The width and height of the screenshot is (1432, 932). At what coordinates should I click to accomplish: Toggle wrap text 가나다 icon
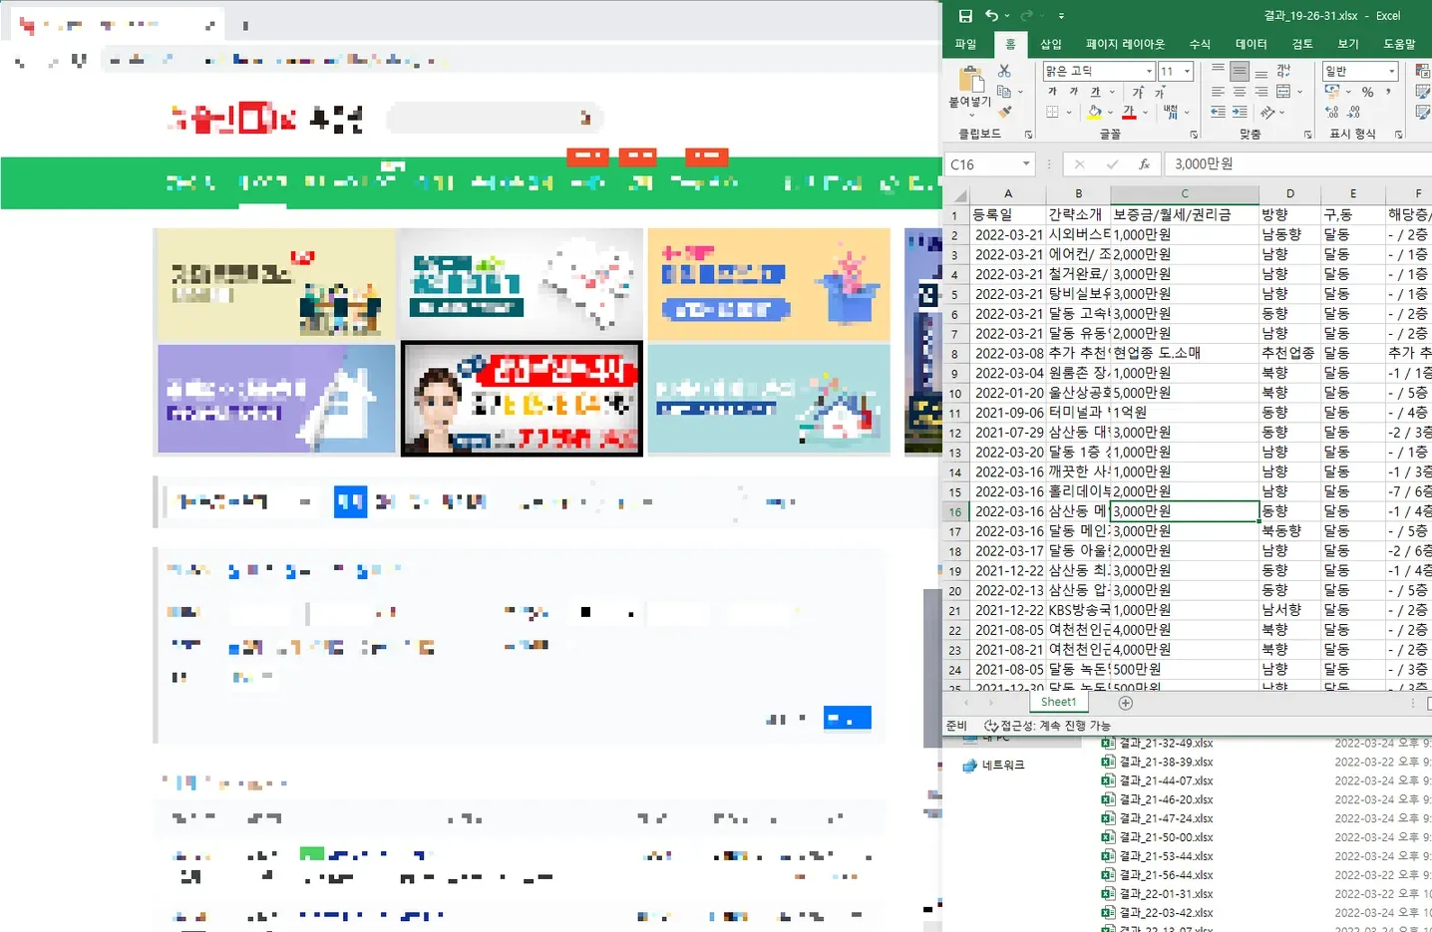pyautogui.click(x=1283, y=71)
